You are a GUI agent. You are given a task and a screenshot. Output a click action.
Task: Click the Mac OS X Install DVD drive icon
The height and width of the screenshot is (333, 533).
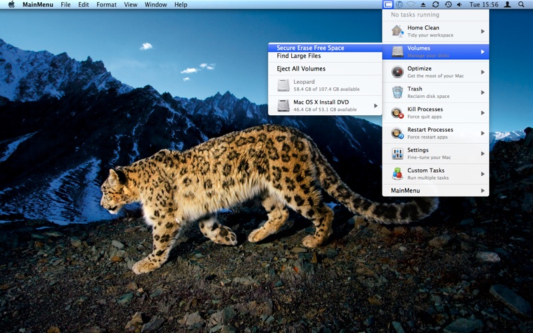(x=283, y=105)
